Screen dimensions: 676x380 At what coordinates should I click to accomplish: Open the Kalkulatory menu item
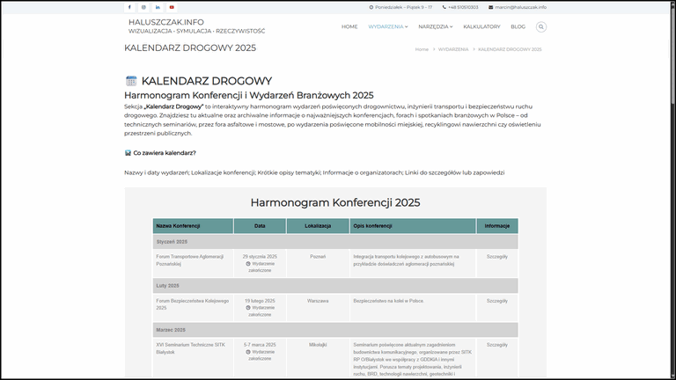click(x=481, y=26)
